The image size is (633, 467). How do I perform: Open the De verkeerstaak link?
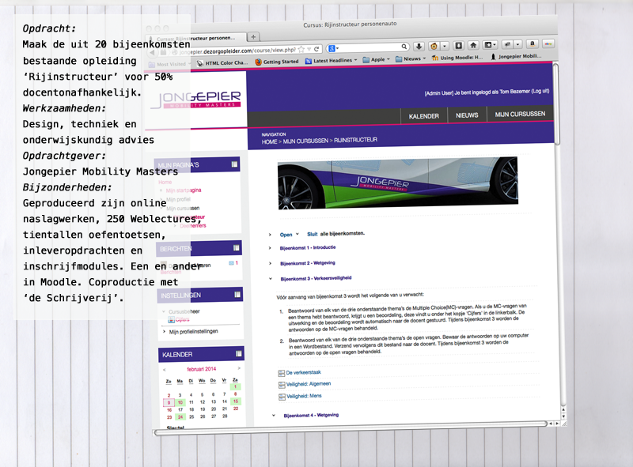click(303, 373)
